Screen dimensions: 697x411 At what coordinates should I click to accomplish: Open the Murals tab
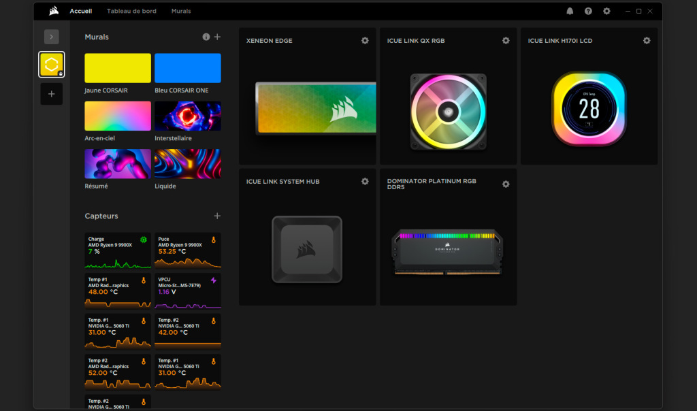pyautogui.click(x=181, y=12)
